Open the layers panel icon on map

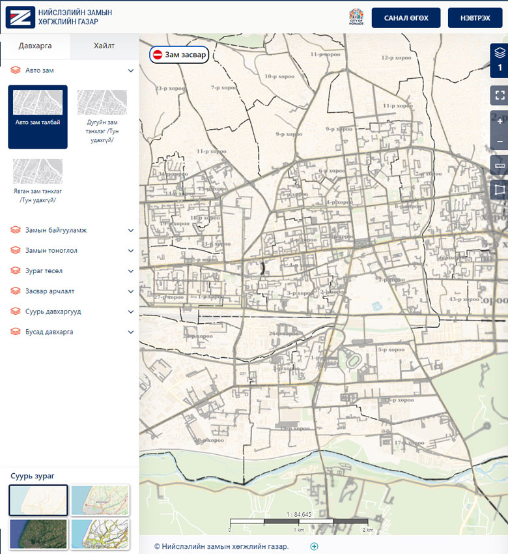[x=500, y=53]
